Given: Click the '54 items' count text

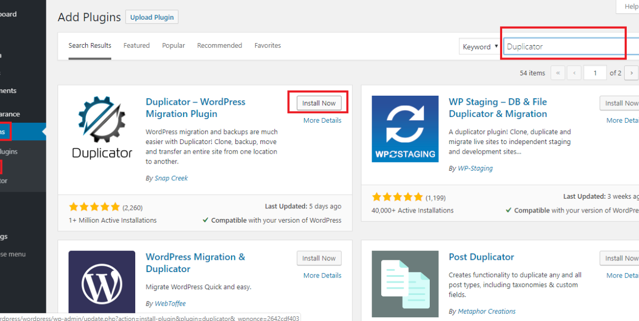Looking at the screenshot, I should [x=532, y=73].
